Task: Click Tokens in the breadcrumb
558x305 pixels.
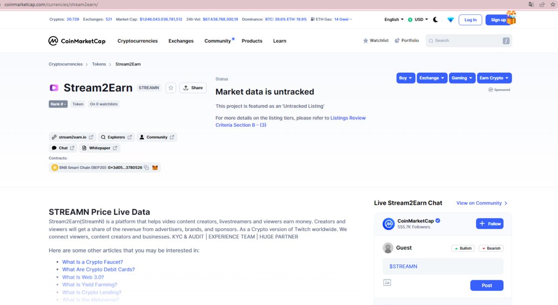Action: coord(99,64)
